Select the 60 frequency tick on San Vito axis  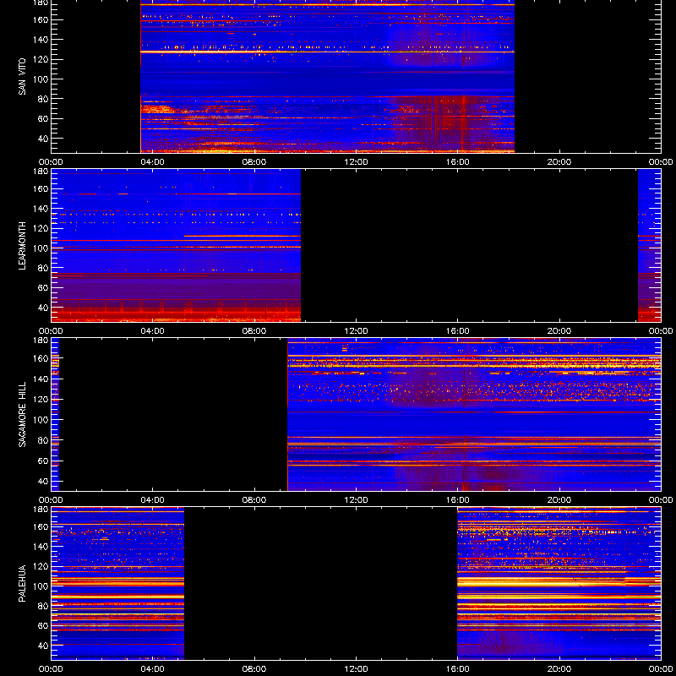[44, 118]
